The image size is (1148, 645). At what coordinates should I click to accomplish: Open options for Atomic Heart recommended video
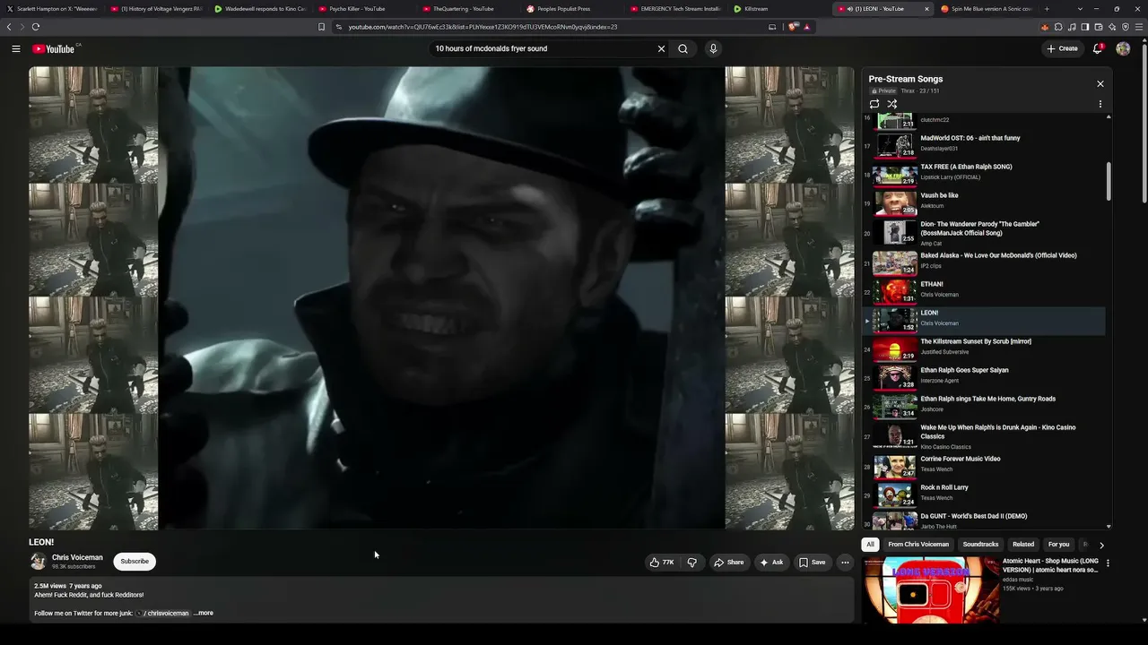1108,563
